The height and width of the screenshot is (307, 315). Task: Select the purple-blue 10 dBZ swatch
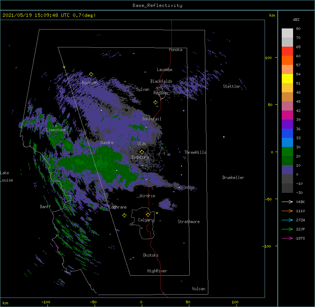tap(287, 170)
